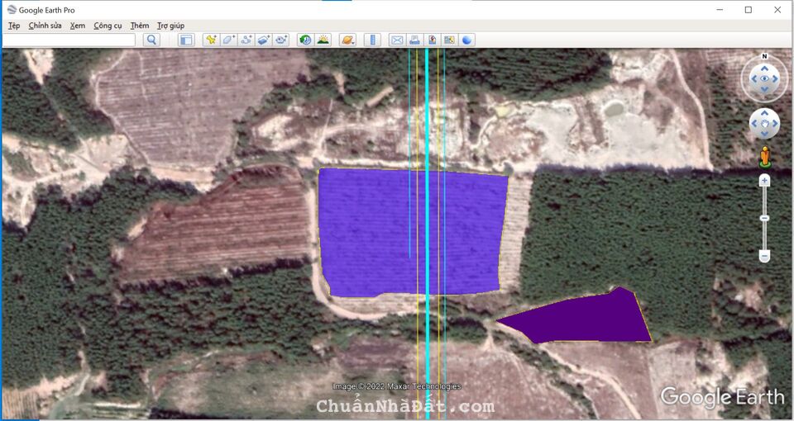Toggle the sidebar panel icon
The height and width of the screenshot is (421, 794).
click(x=186, y=40)
